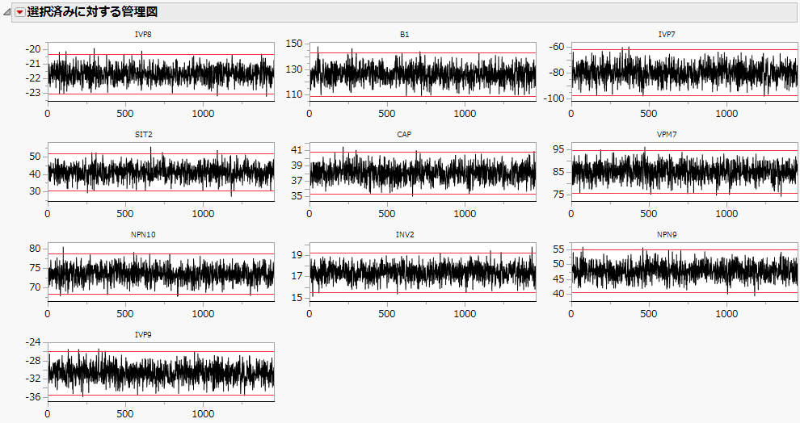This screenshot has width=800, height=423.
Task: Select the IVP9 control chart
Action: [x=161, y=372]
